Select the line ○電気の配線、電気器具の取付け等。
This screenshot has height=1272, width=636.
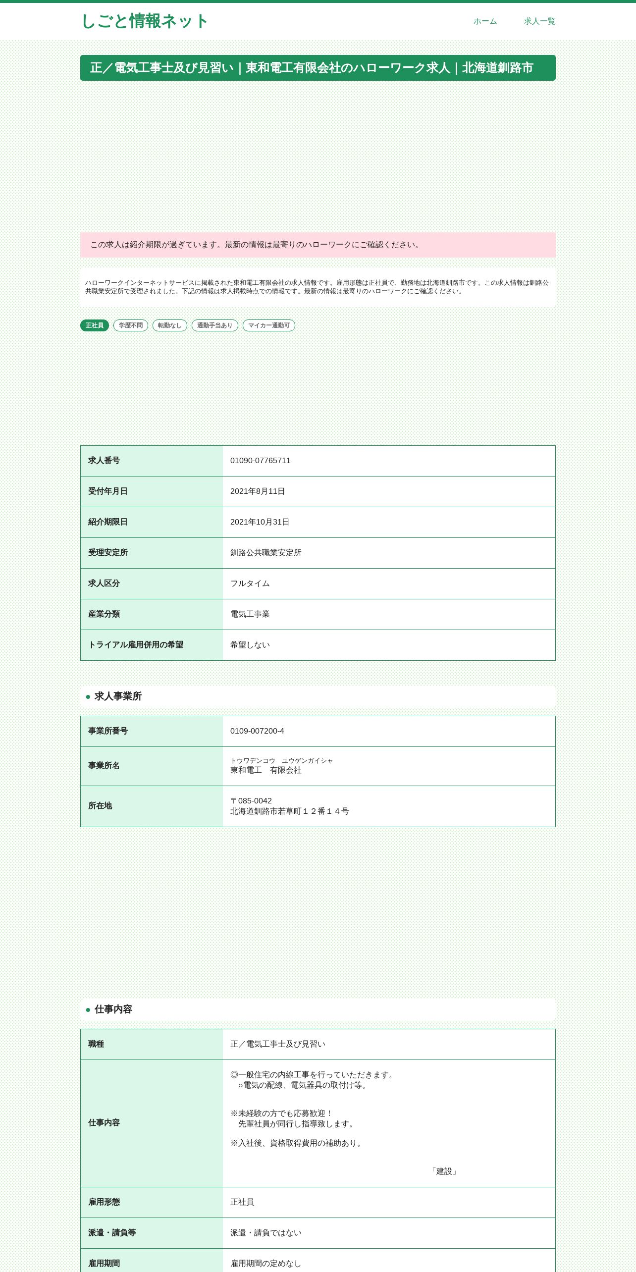(x=304, y=1085)
